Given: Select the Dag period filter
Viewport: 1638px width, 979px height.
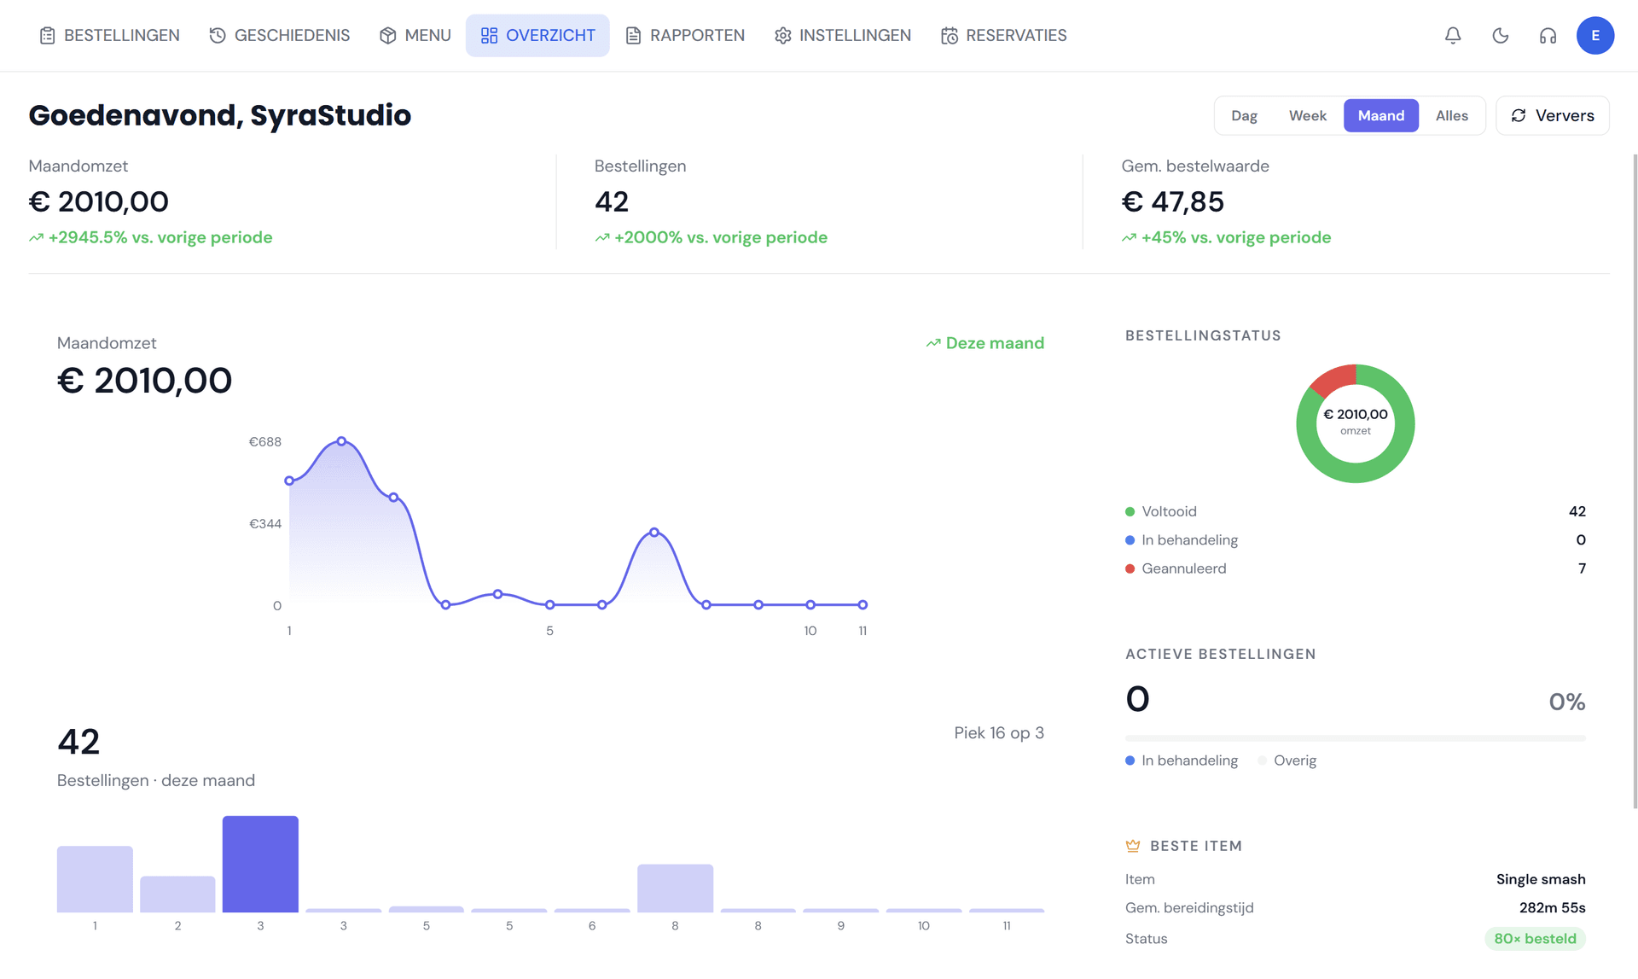Looking at the screenshot, I should click(x=1244, y=115).
